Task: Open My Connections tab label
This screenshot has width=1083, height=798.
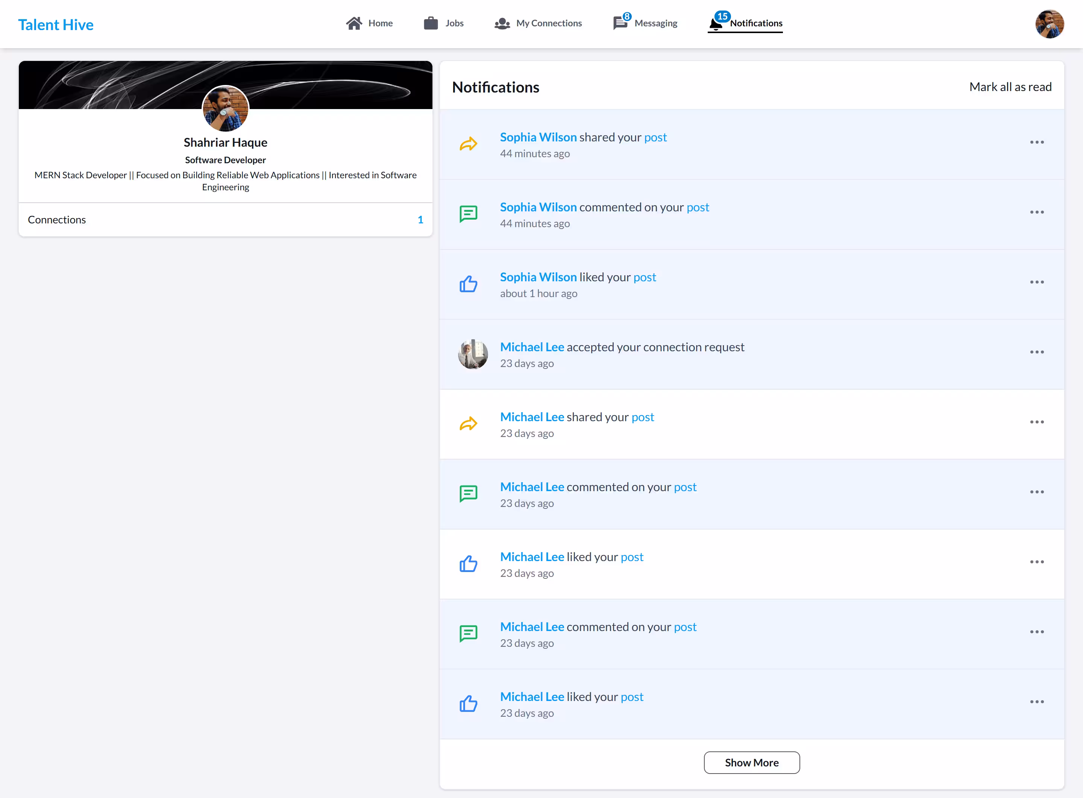Action: pyautogui.click(x=549, y=23)
